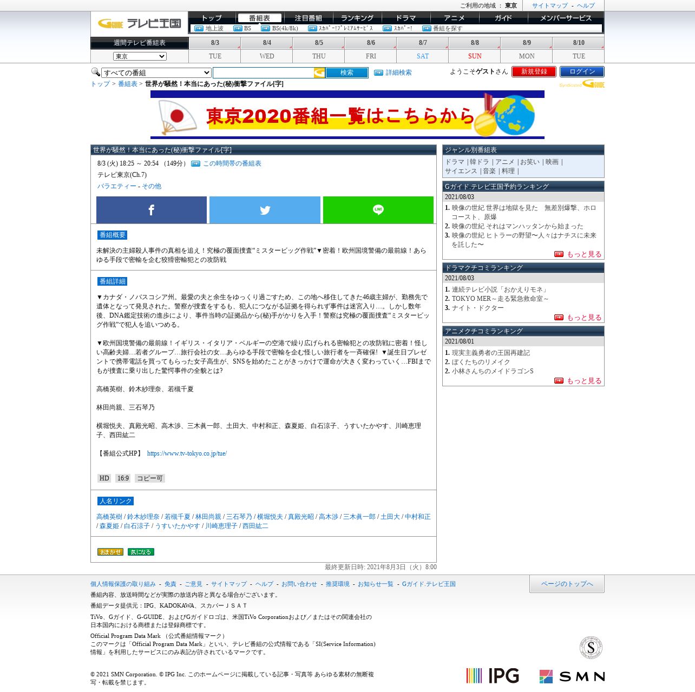Open the ドラマ menu
695x692 pixels.
(406, 18)
